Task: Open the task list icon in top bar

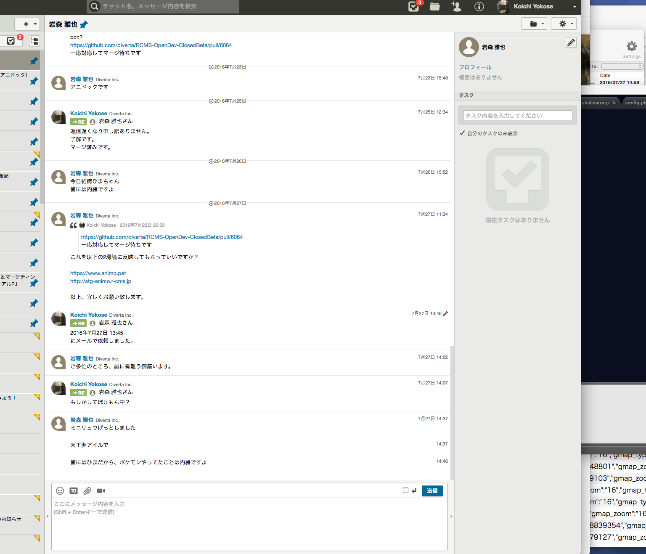Action: click(x=414, y=6)
